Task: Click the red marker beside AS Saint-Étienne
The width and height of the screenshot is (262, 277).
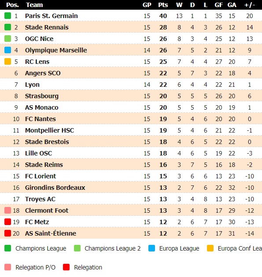Action: [x=7, y=233]
